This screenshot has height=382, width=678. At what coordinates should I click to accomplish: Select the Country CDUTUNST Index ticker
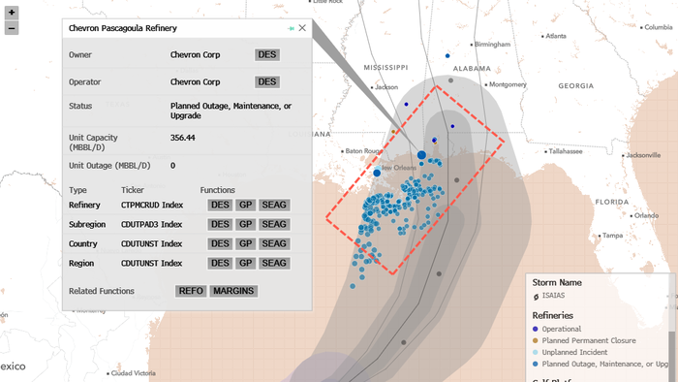coord(151,244)
